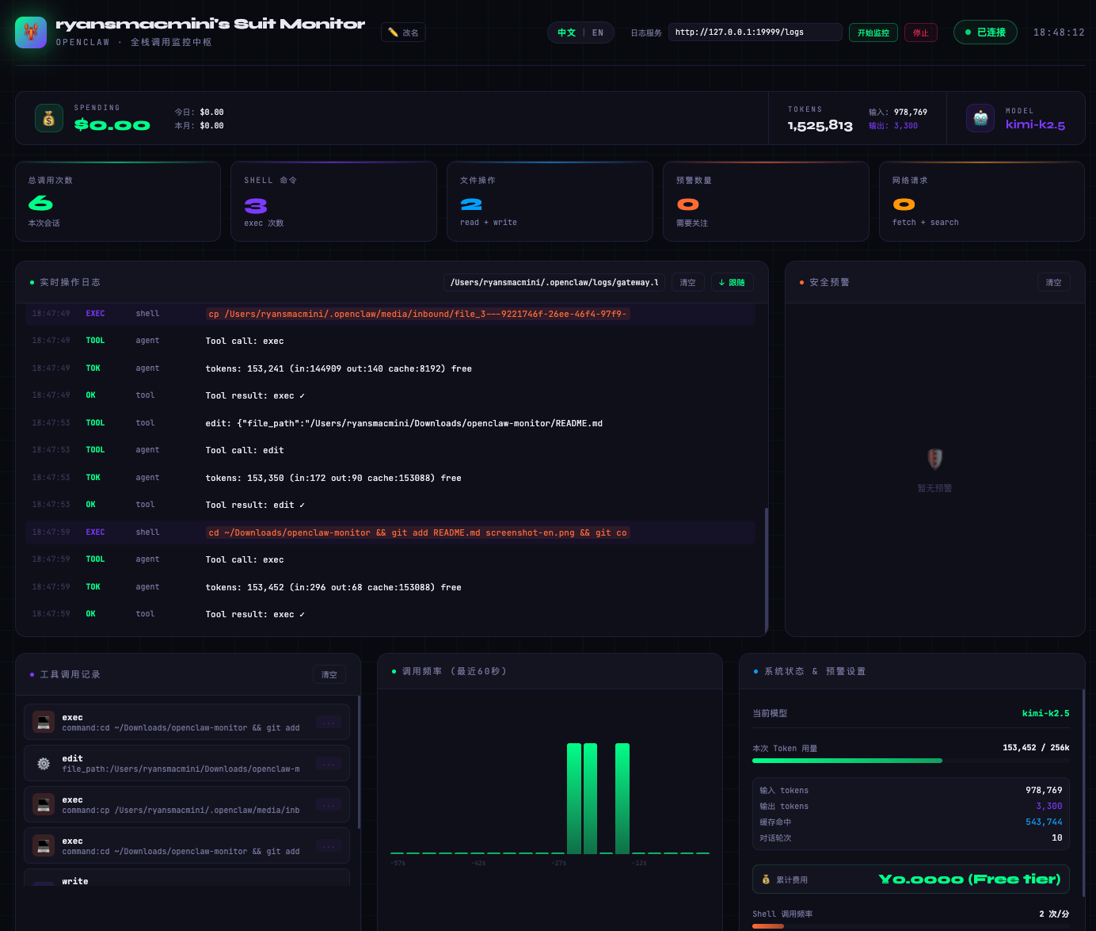Click the partially visible write tool record
The width and height of the screenshot is (1096, 931).
[187, 878]
